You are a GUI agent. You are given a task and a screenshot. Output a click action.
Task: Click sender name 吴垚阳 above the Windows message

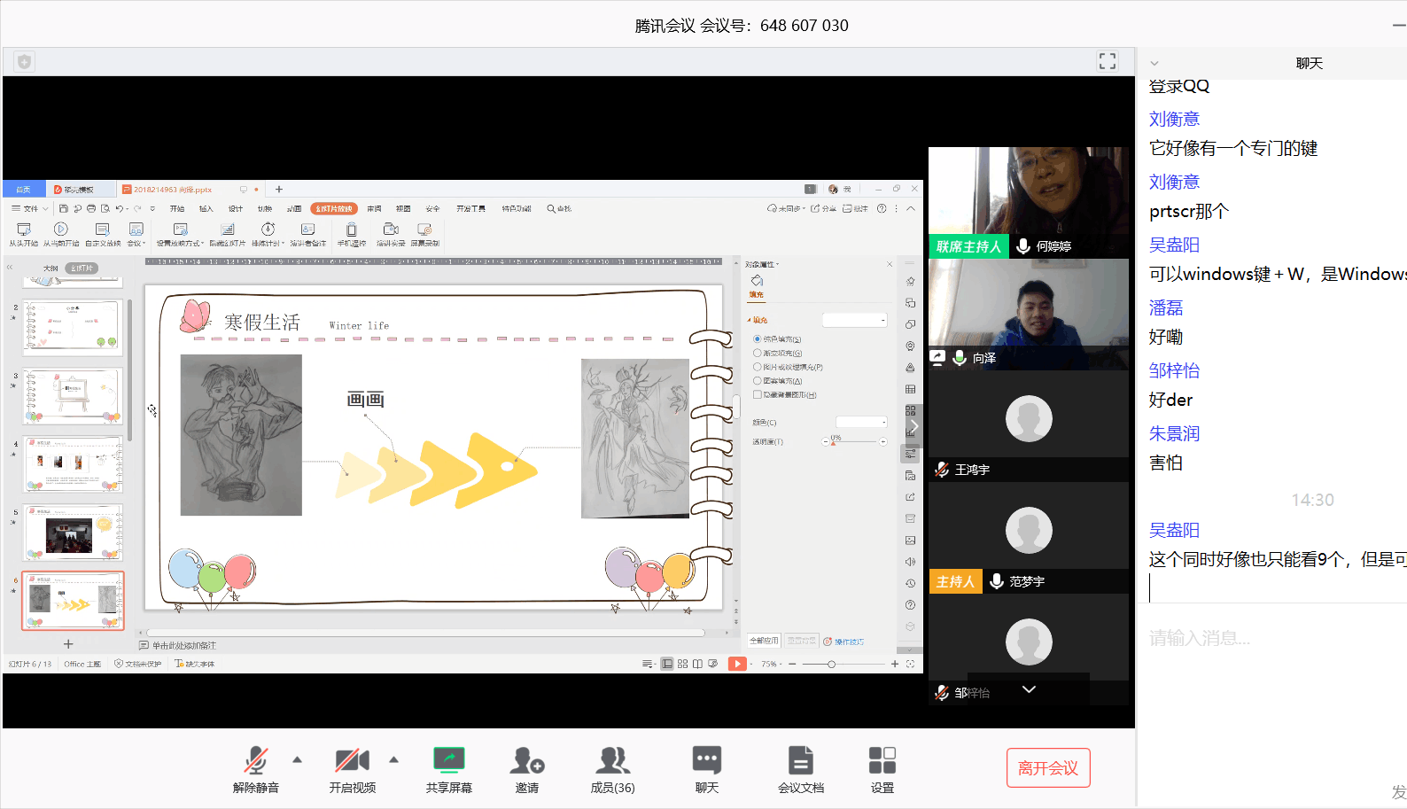pyautogui.click(x=1174, y=245)
